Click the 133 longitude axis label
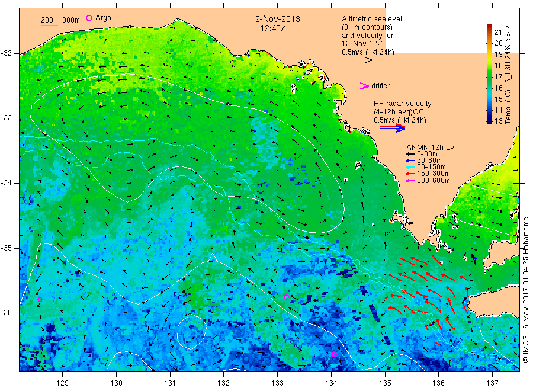Image resolution: width=533 pixels, height=391 pixels. (277, 383)
